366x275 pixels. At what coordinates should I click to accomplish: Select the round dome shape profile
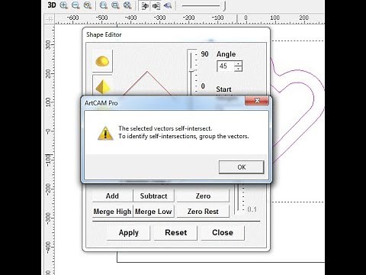click(102, 61)
